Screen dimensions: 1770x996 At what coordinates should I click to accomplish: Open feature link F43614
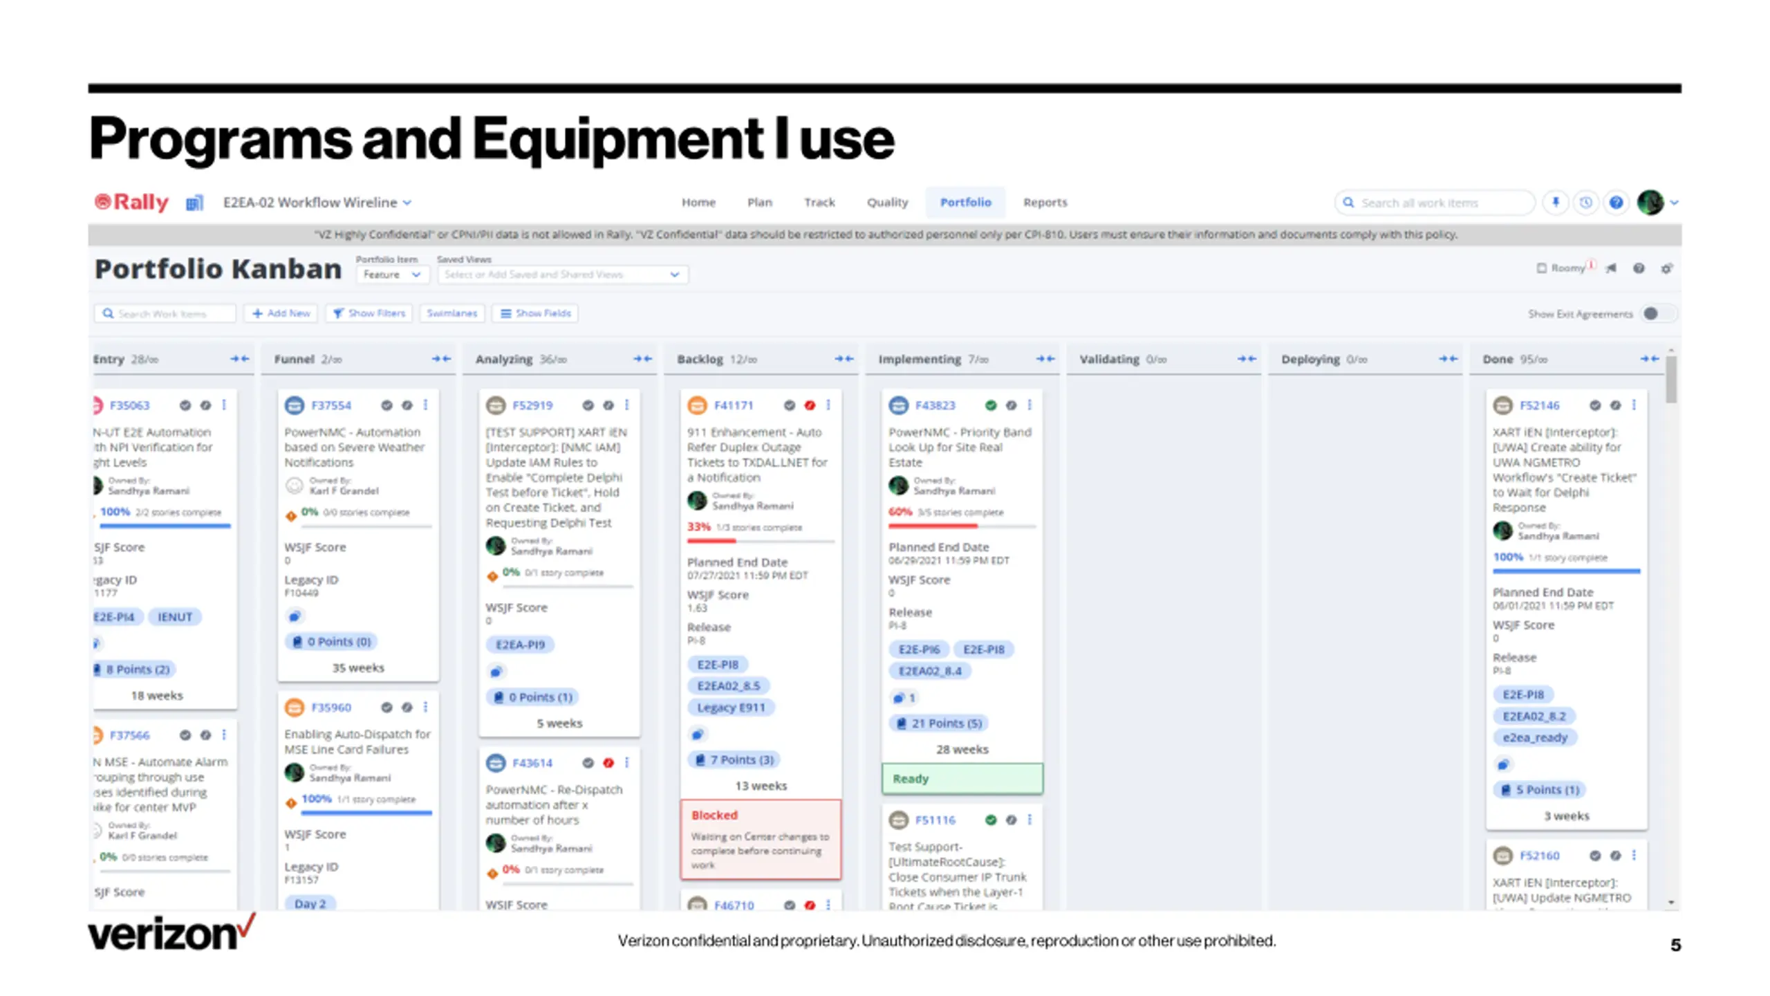click(532, 763)
